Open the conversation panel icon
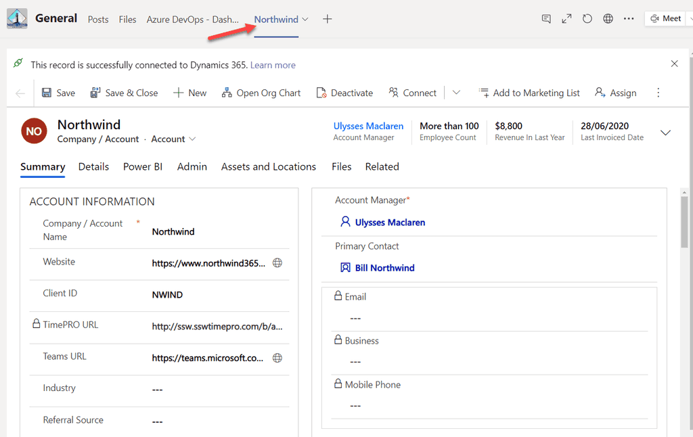Screen dimensions: 693x437 pos(546,19)
